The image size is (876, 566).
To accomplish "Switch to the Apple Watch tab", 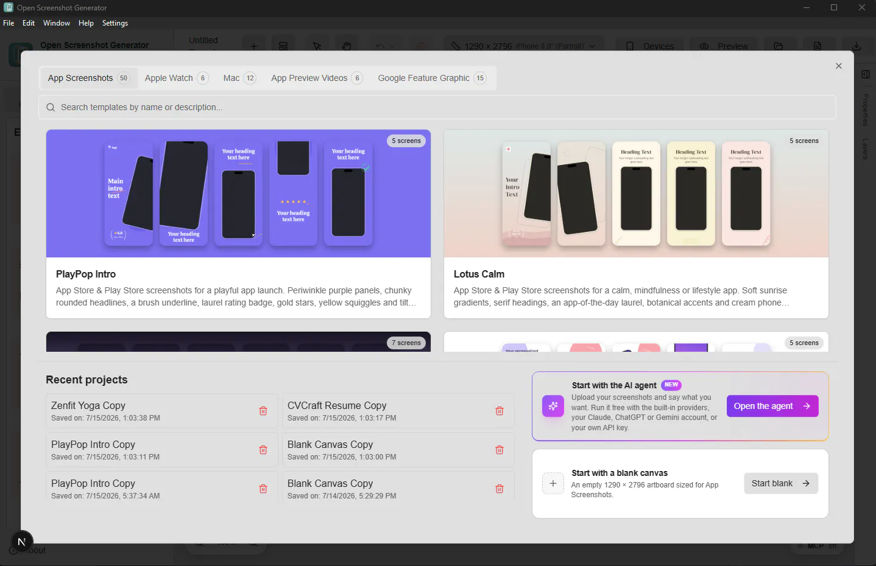I will click(x=176, y=78).
